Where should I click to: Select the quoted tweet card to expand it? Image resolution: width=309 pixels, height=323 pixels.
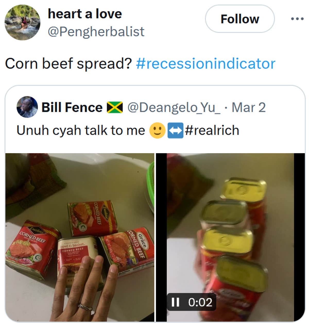(154, 119)
